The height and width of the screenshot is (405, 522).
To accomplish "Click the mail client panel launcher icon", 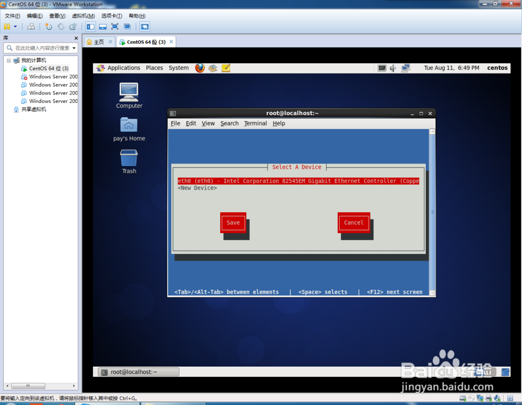I will click(x=213, y=68).
